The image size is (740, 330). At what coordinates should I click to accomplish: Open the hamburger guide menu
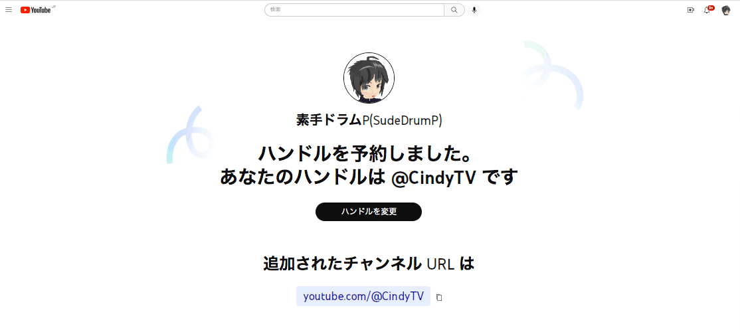coord(9,10)
